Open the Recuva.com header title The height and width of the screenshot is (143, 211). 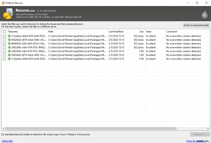25,10
